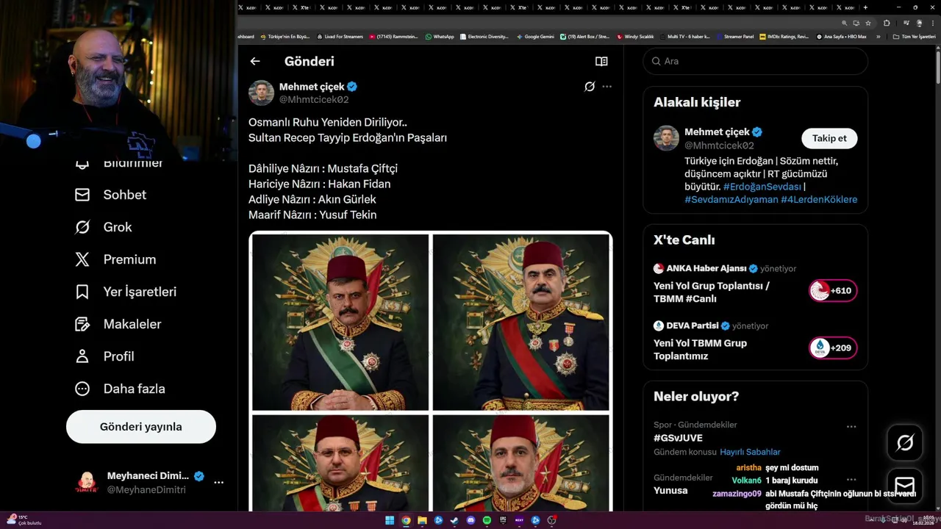Click into the Ara search field
The image size is (941, 529).
[755, 61]
